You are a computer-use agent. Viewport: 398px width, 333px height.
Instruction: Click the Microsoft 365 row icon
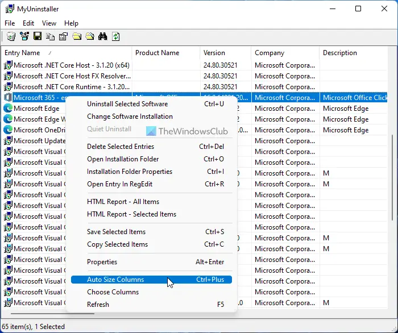pos(8,97)
